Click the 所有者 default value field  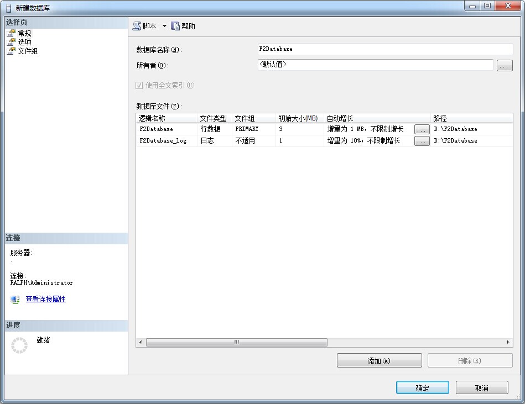tap(375, 65)
